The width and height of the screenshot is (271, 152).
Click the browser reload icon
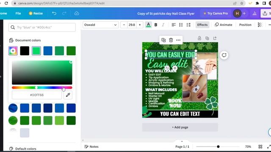(x=6, y=3)
